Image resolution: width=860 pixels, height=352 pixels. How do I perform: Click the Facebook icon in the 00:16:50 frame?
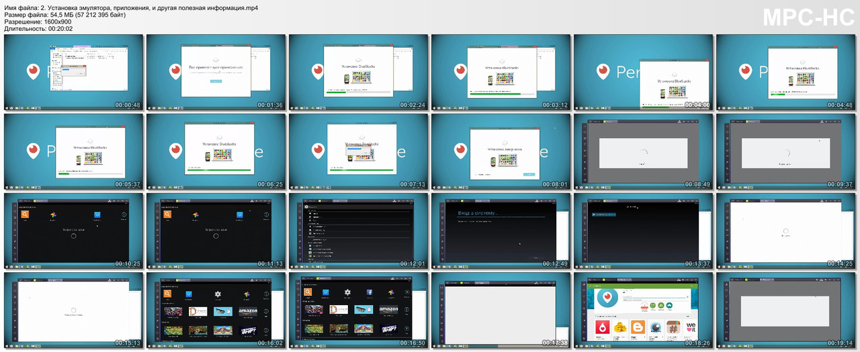click(370, 292)
